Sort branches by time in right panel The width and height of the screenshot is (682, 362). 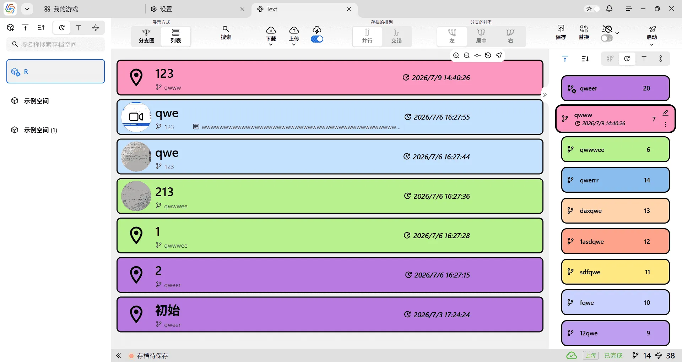click(627, 59)
